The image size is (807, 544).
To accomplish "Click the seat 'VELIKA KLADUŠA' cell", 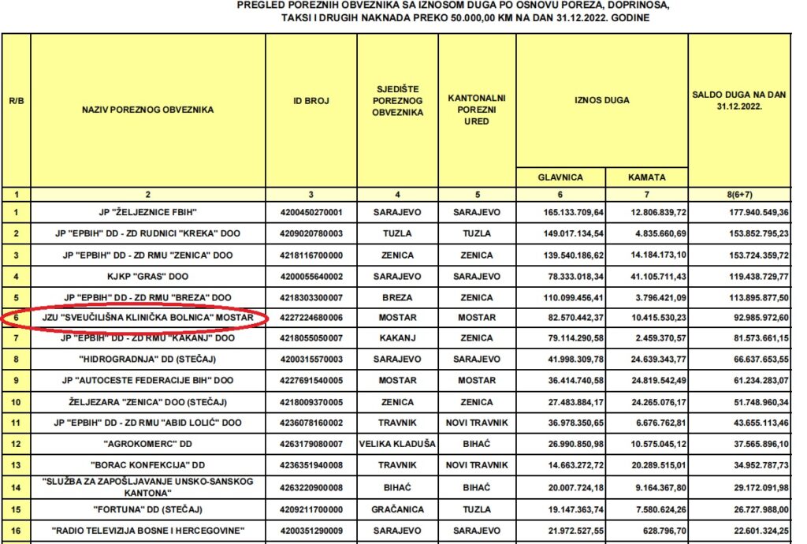I will click(397, 444).
